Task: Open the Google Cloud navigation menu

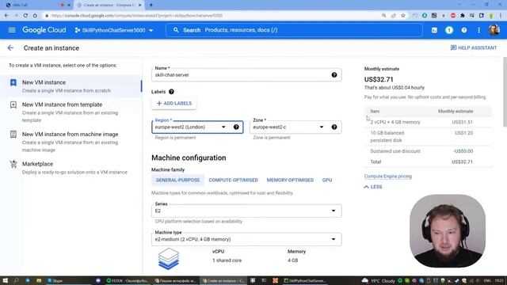Action: tap(12, 30)
